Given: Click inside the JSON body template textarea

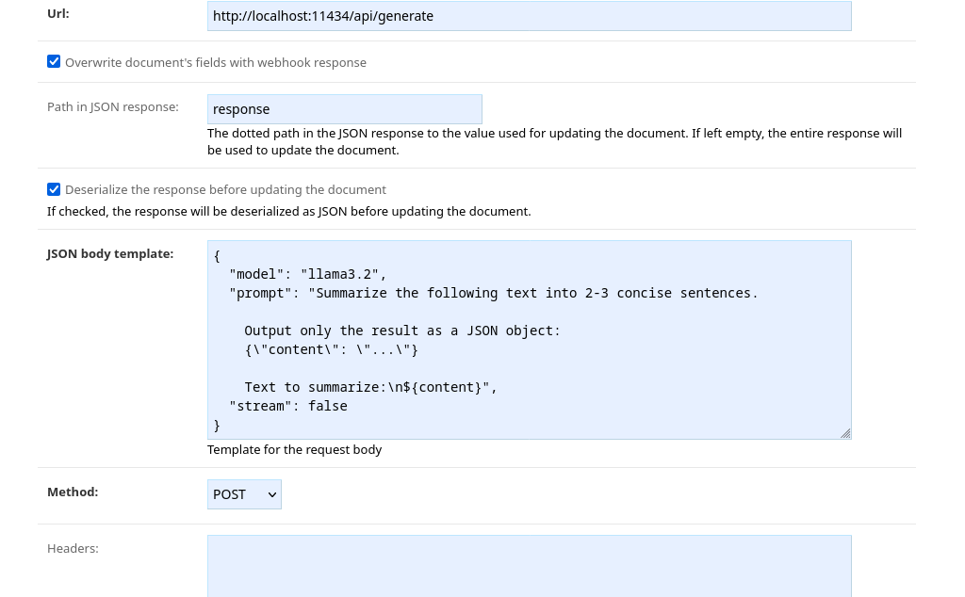Looking at the screenshot, I should [530, 340].
